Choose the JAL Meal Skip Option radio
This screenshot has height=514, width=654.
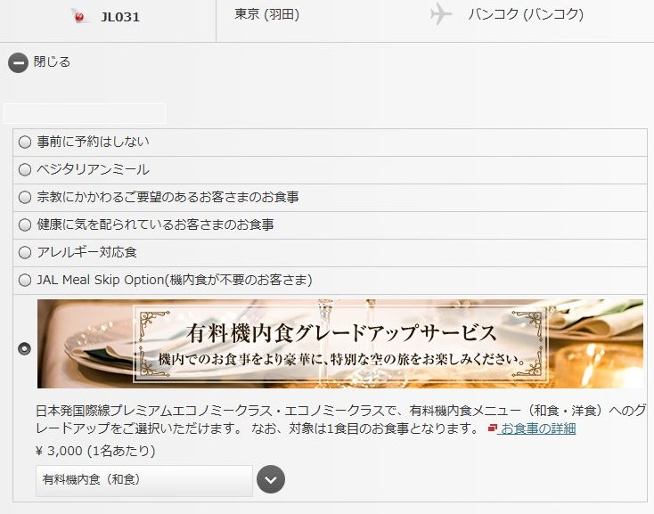pos(25,280)
